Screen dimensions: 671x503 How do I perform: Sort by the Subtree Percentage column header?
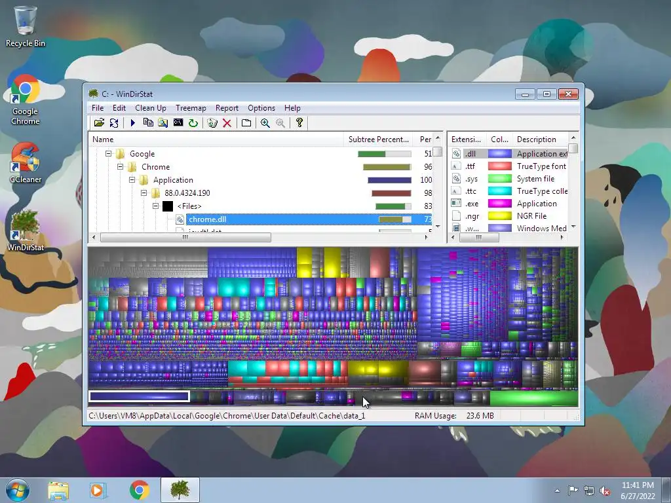[378, 140]
